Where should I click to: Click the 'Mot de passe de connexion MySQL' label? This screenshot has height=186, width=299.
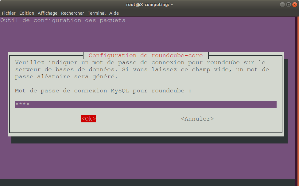point(72,91)
